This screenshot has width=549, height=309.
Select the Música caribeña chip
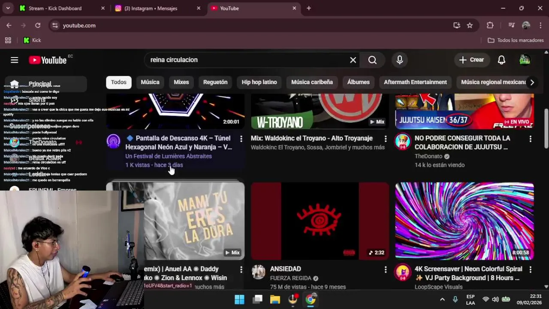click(312, 82)
